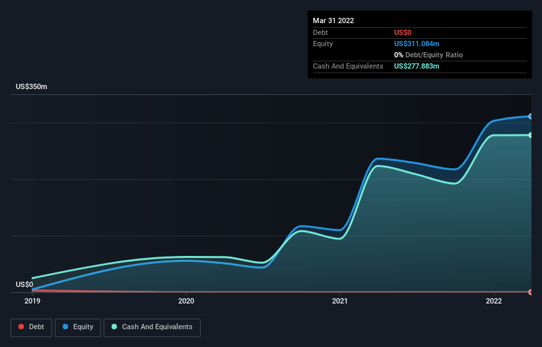Click the teal Cash And Equivalents legend dot
The image size is (542, 347).
114,327
